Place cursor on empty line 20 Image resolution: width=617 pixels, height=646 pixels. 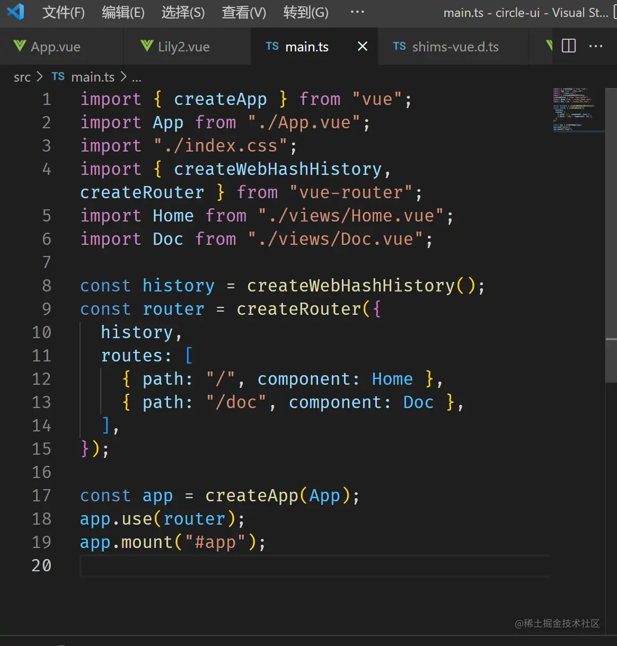click(315, 565)
